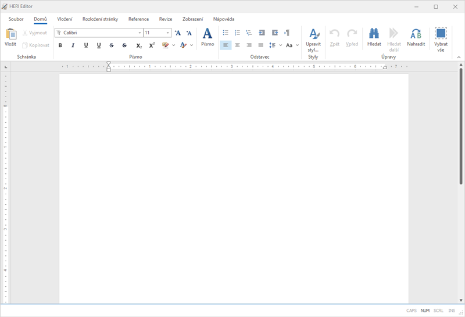Toggle bold formatting
Viewport: 465px width, 317px height.
[x=60, y=45]
